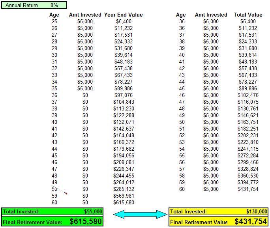
Task: Click the Total Value column header
Action: point(248,15)
